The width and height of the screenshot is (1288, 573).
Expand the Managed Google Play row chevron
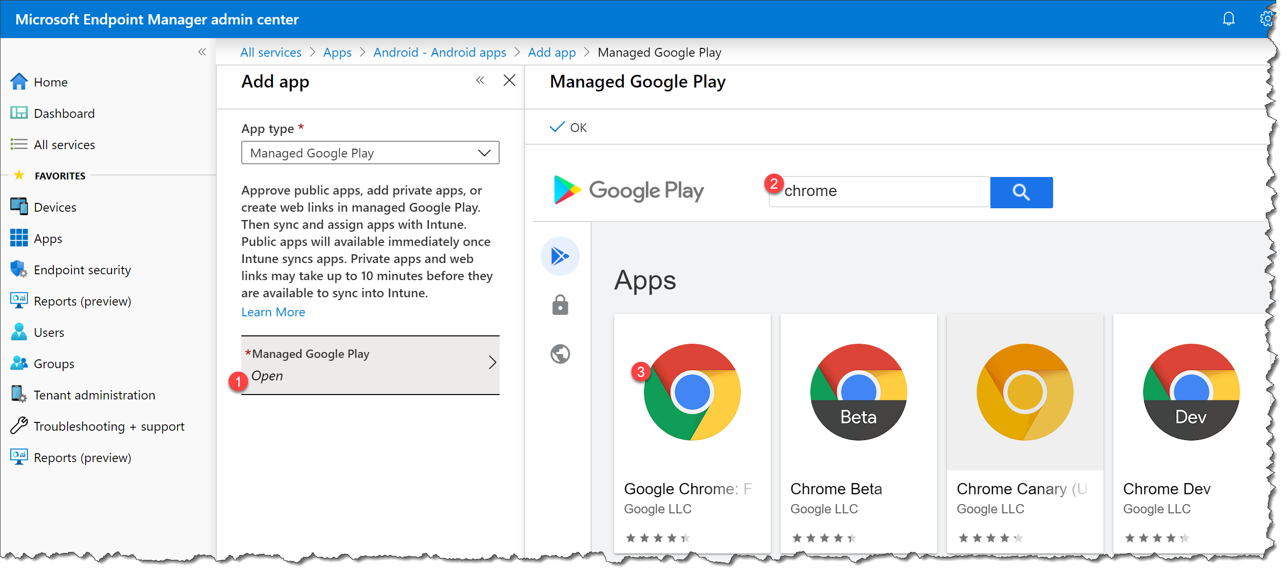point(493,362)
